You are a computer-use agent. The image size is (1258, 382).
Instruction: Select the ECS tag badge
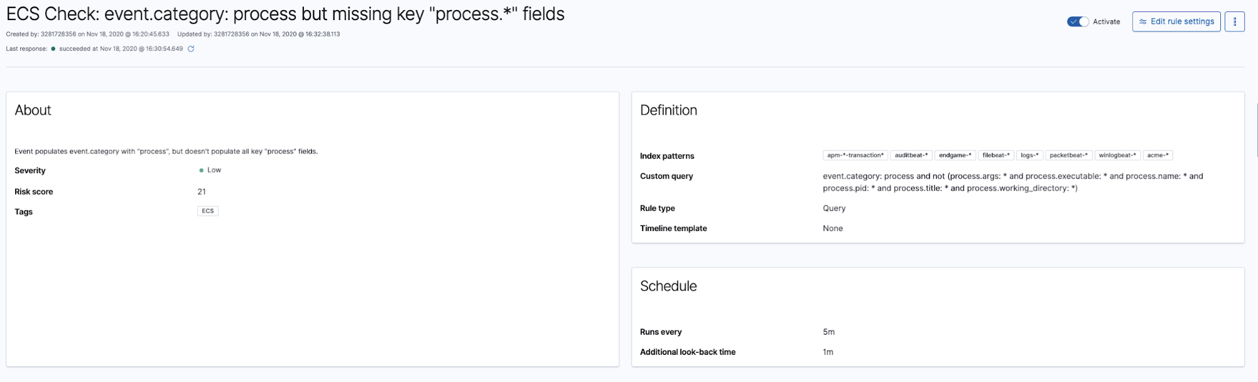coord(208,211)
